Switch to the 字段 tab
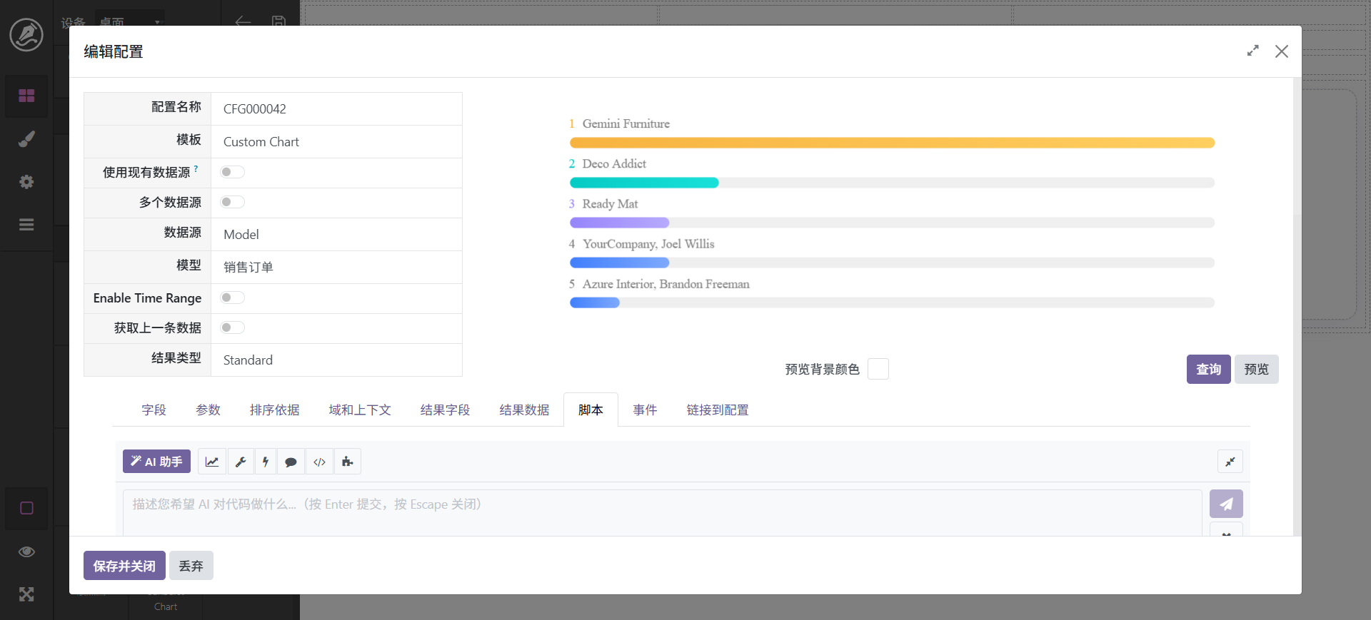 [154, 410]
